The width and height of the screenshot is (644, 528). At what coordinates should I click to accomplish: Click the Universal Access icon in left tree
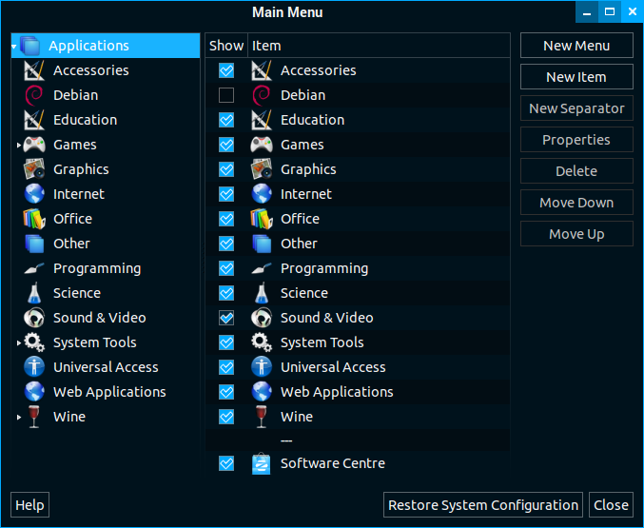click(34, 367)
